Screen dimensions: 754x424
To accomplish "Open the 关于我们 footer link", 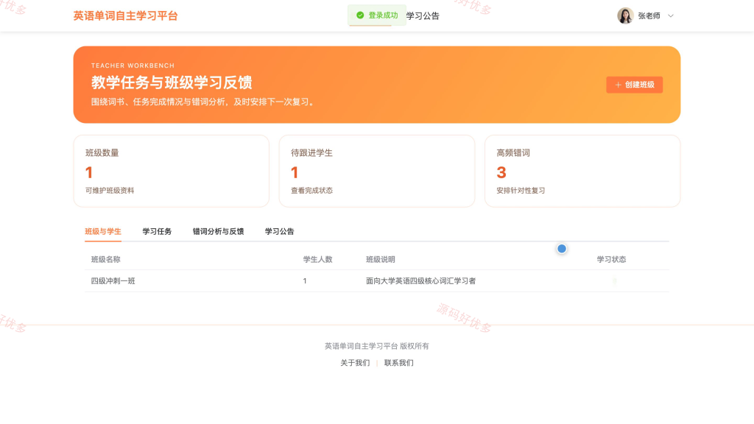I will (355, 363).
